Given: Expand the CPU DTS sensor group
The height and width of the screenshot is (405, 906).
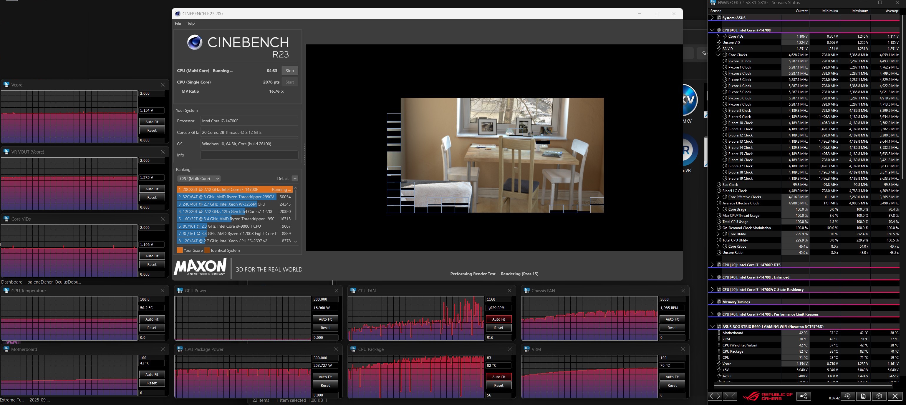Looking at the screenshot, I should tap(712, 265).
